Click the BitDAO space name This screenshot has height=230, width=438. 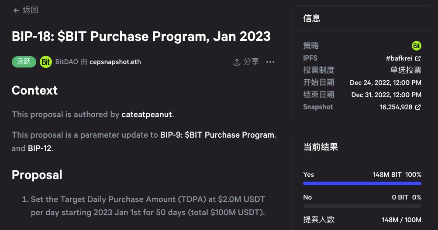pyautogui.click(x=66, y=62)
